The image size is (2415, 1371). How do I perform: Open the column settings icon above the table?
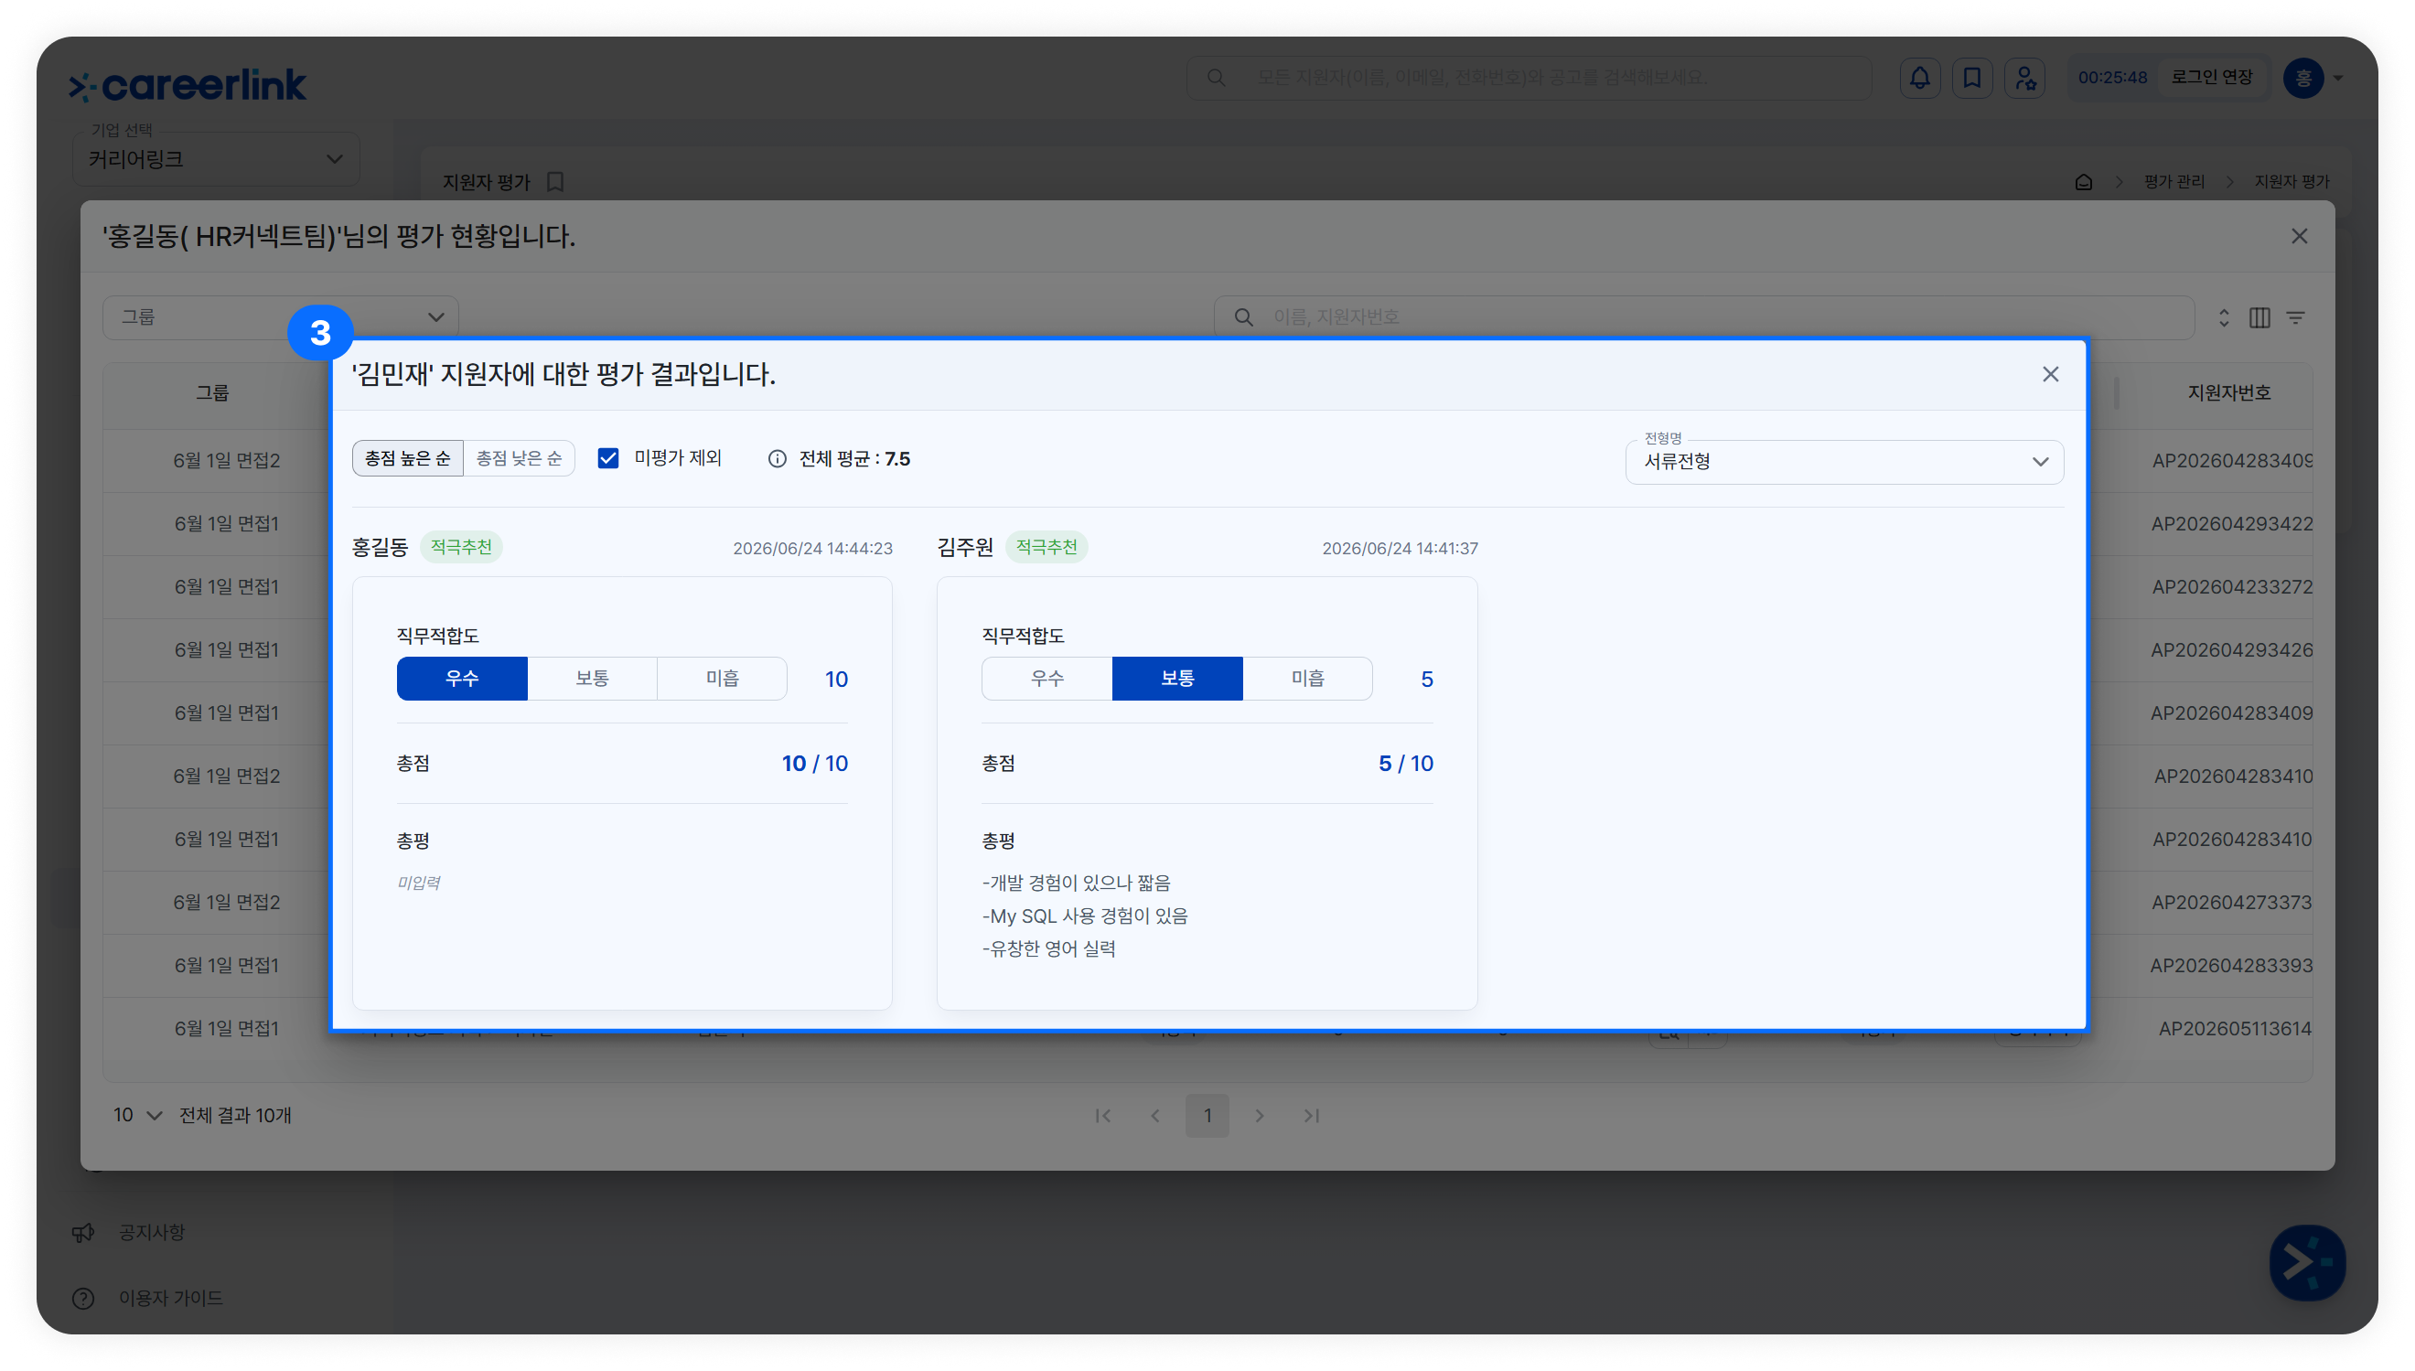pos(2259,317)
